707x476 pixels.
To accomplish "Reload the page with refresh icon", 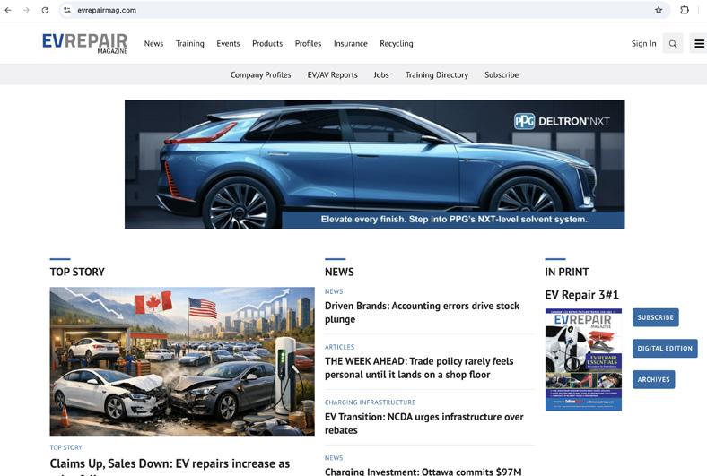I will coord(45,10).
